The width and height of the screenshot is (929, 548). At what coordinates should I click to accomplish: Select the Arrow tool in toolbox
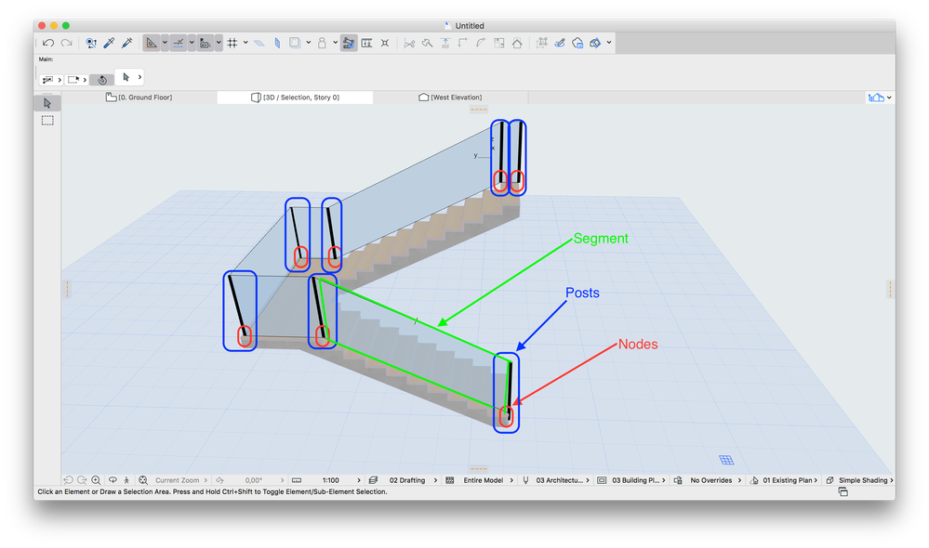pyautogui.click(x=47, y=103)
